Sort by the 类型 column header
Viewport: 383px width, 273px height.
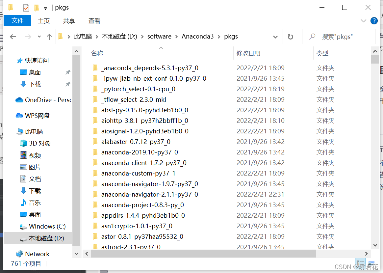pyautogui.click(x=322, y=53)
